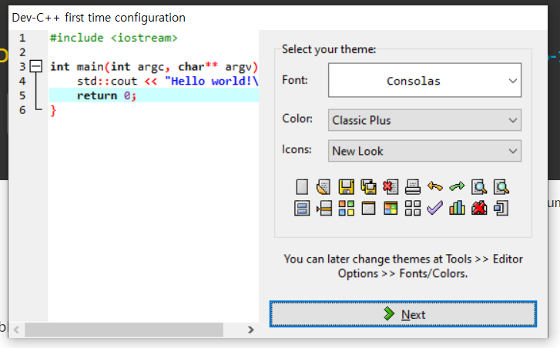Click line number 1 in the gutter
This screenshot has height=348, width=560.
point(22,38)
